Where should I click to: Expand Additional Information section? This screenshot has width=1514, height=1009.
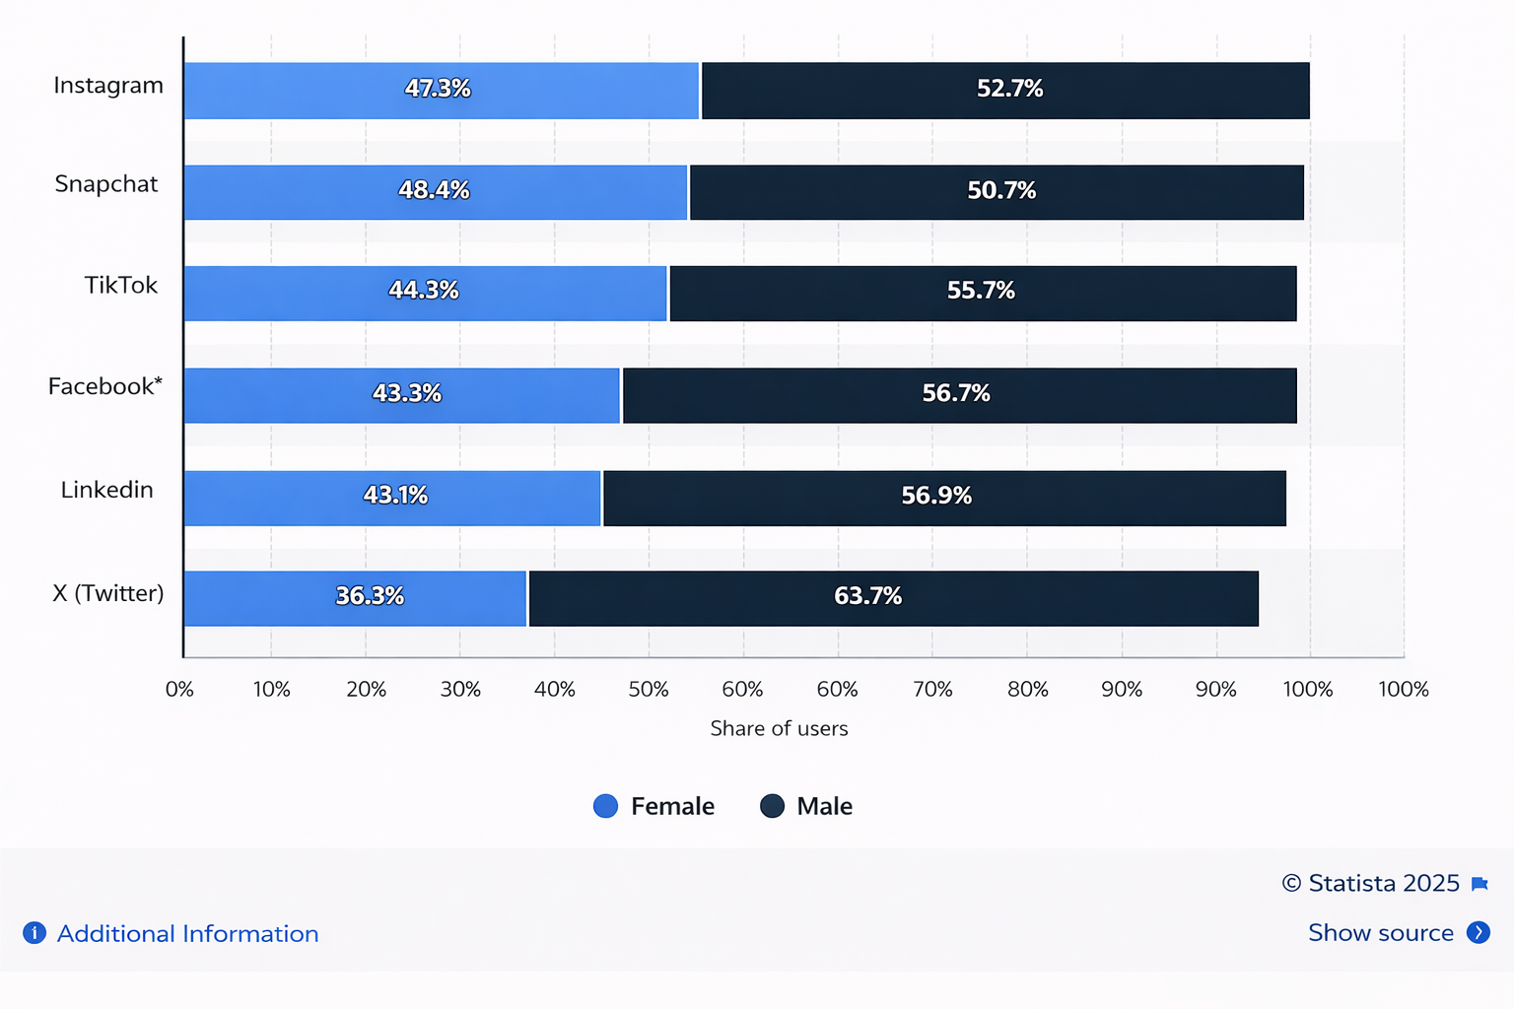187,933
